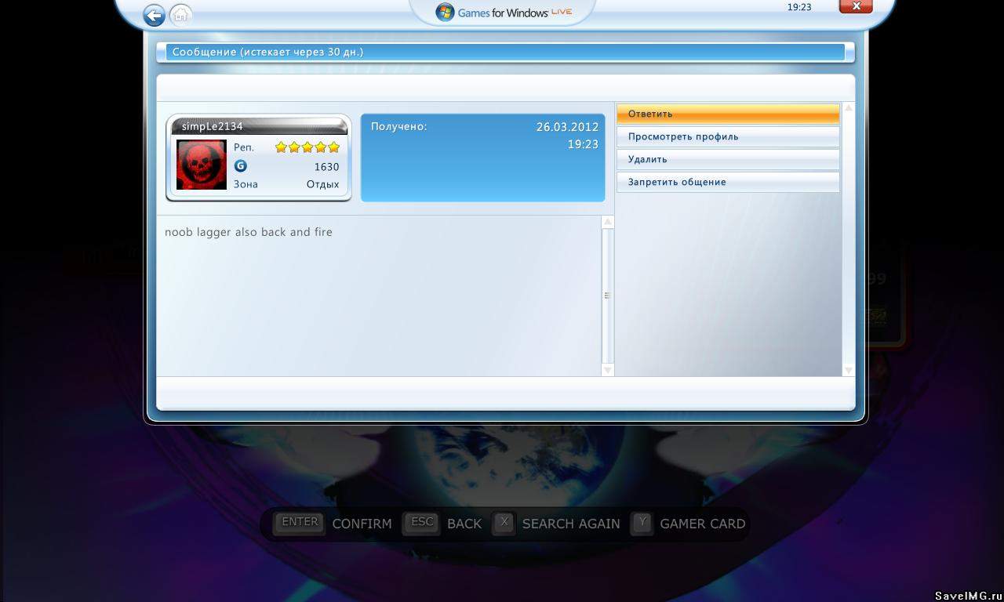Click the BACK label
Screen dimensions: 1004x602
point(464,524)
